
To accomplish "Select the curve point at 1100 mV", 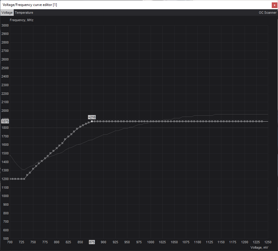I will point(197,121).
